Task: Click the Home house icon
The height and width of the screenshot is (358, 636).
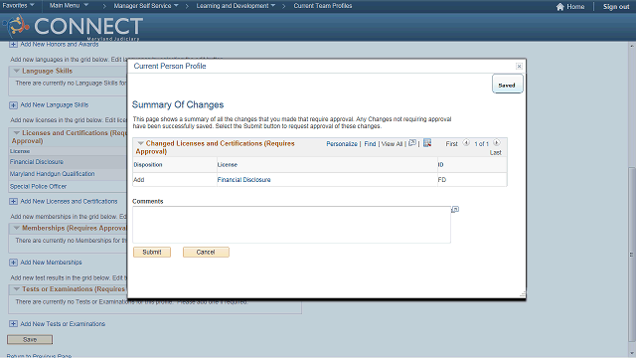Action: point(560,7)
